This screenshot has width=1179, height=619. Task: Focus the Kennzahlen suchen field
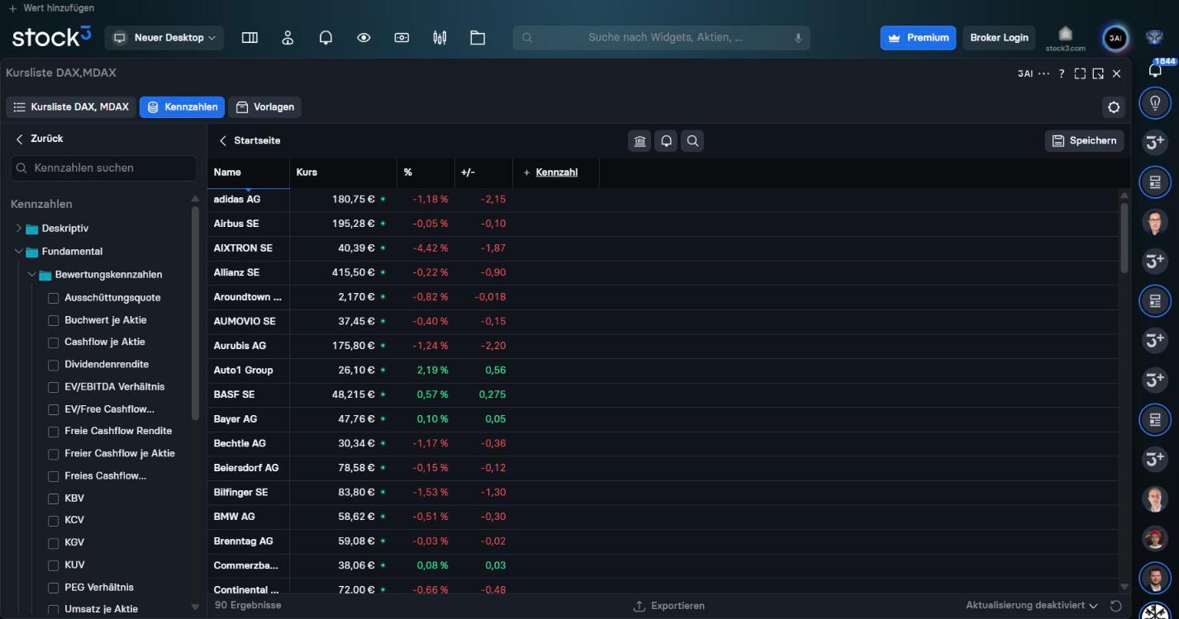[103, 168]
